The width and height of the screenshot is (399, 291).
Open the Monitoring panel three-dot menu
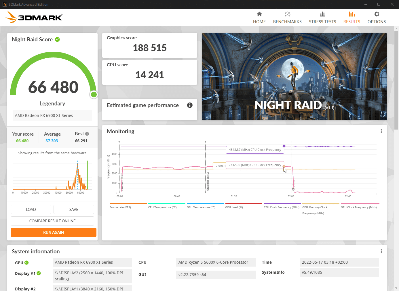point(381,131)
